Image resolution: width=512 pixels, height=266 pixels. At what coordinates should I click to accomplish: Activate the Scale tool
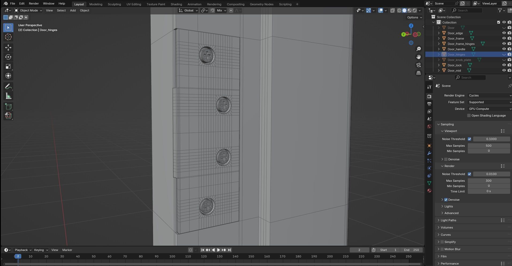[8, 66]
